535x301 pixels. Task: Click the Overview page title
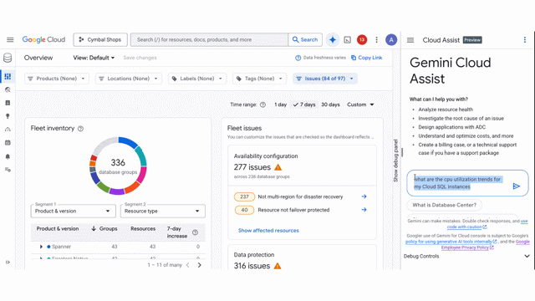click(38, 58)
